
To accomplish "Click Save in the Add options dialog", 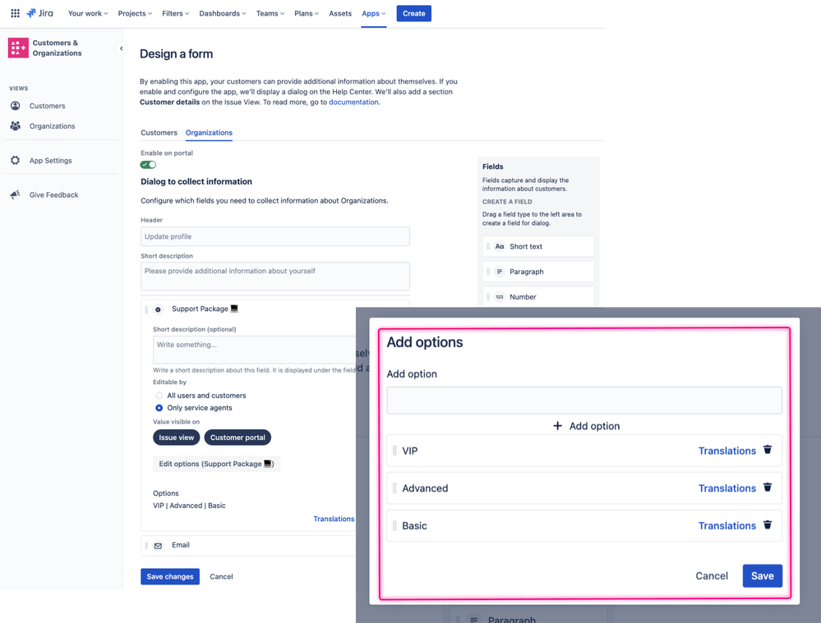I will pos(763,576).
